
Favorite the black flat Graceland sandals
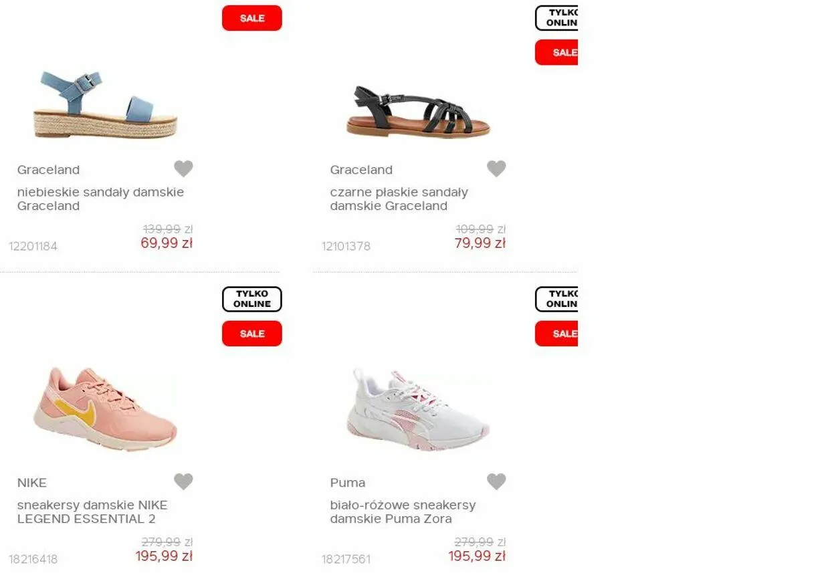pos(496,168)
